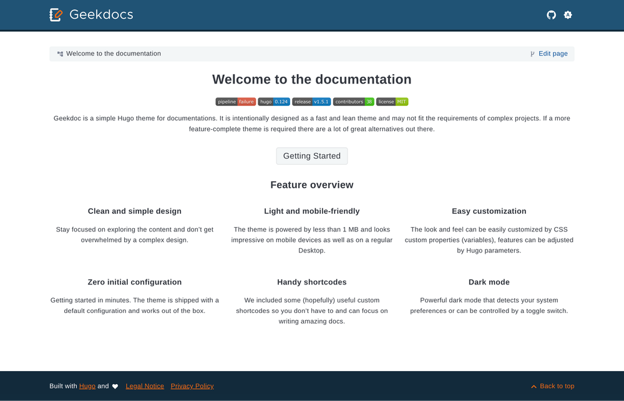
Task: Click the 'Handy shortcodes' heading
Action: (312, 282)
